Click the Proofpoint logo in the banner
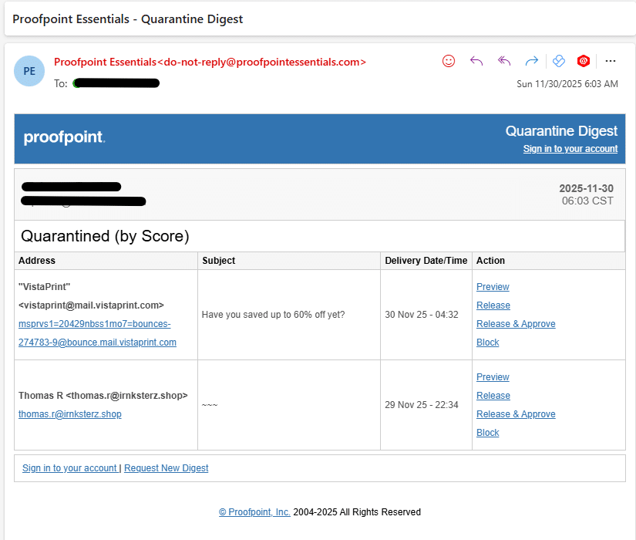Viewport: 636px width, 540px height. click(64, 138)
